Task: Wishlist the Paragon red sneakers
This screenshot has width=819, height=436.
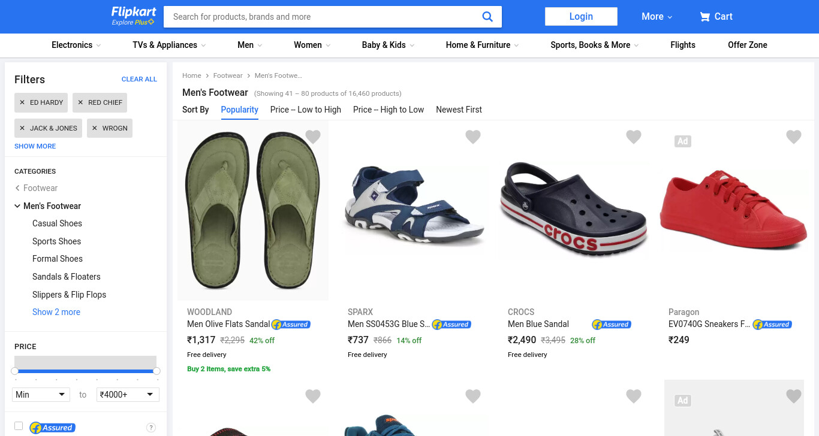Action: click(794, 137)
